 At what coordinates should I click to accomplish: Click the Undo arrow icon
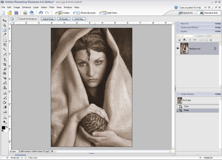tap(41, 13)
